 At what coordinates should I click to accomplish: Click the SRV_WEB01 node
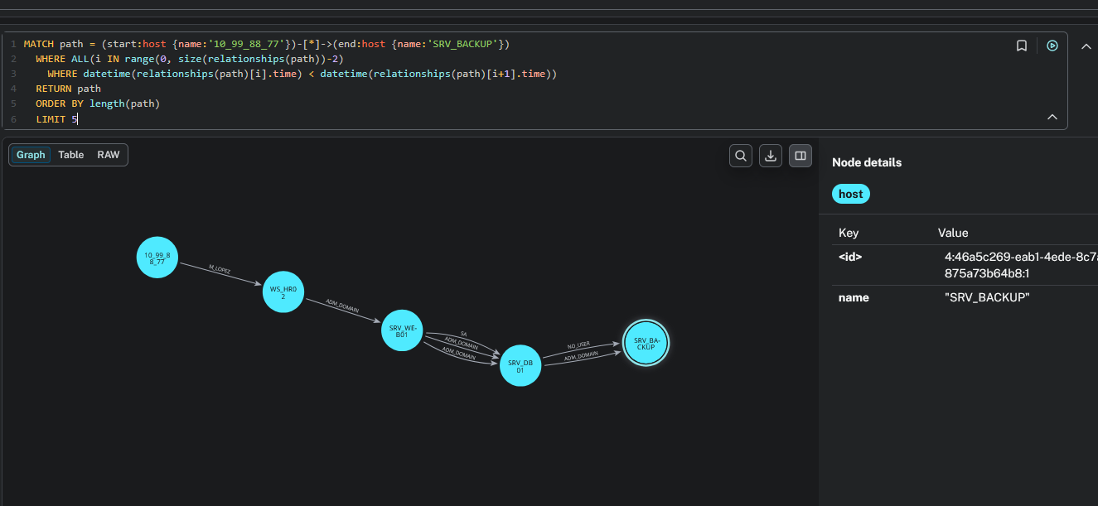pyautogui.click(x=401, y=330)
